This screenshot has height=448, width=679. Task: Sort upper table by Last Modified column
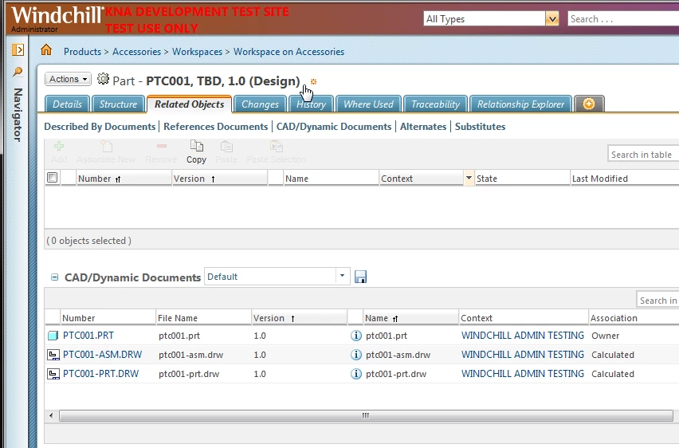(600, 179)
